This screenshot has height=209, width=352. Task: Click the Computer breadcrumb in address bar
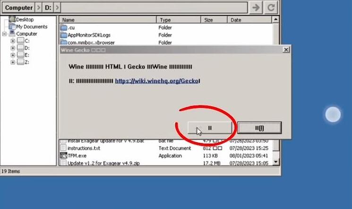pos(18,8)
